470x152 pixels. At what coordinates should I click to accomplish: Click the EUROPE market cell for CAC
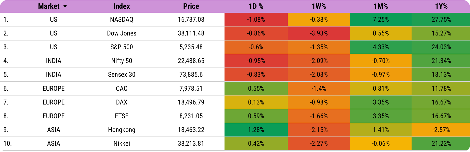53,88
